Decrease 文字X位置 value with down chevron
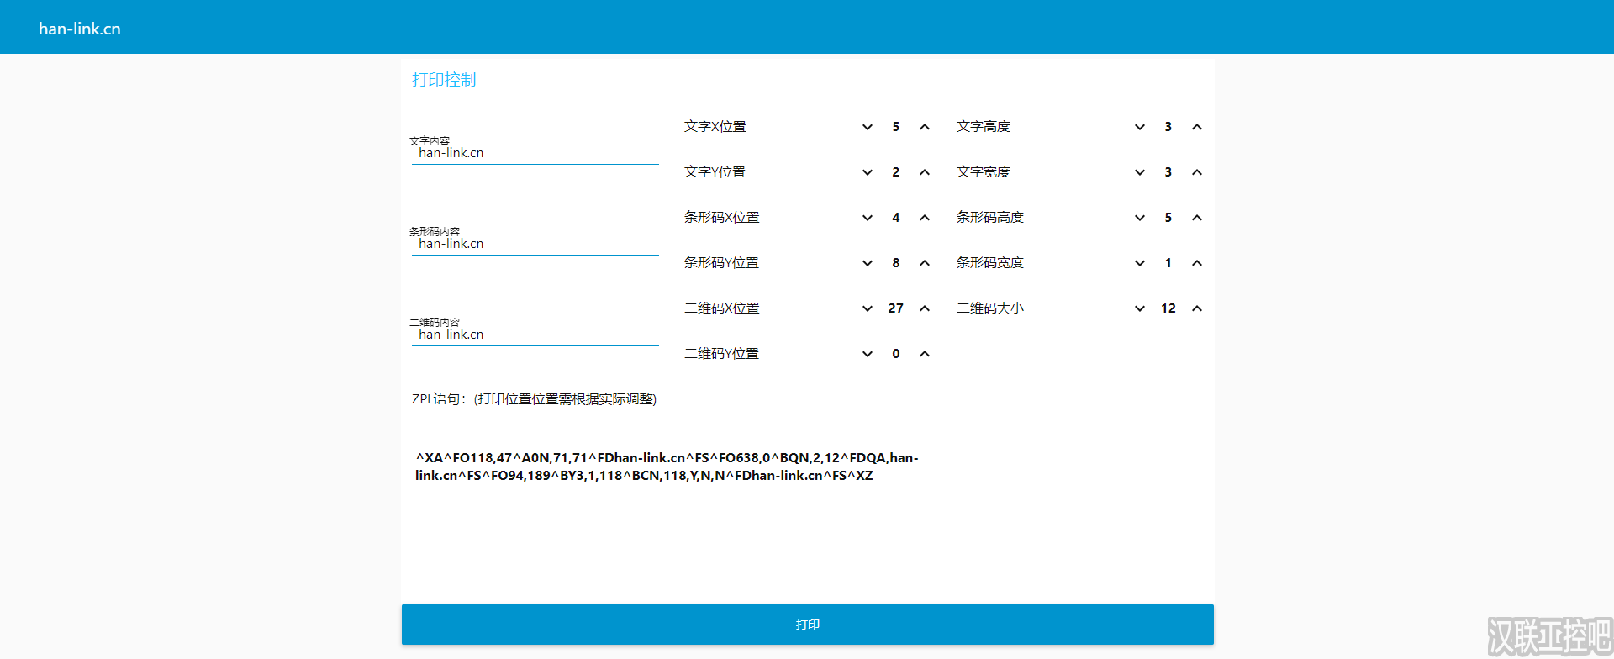The height and width of the screenshot is (659, 1614). pos(868,127)
